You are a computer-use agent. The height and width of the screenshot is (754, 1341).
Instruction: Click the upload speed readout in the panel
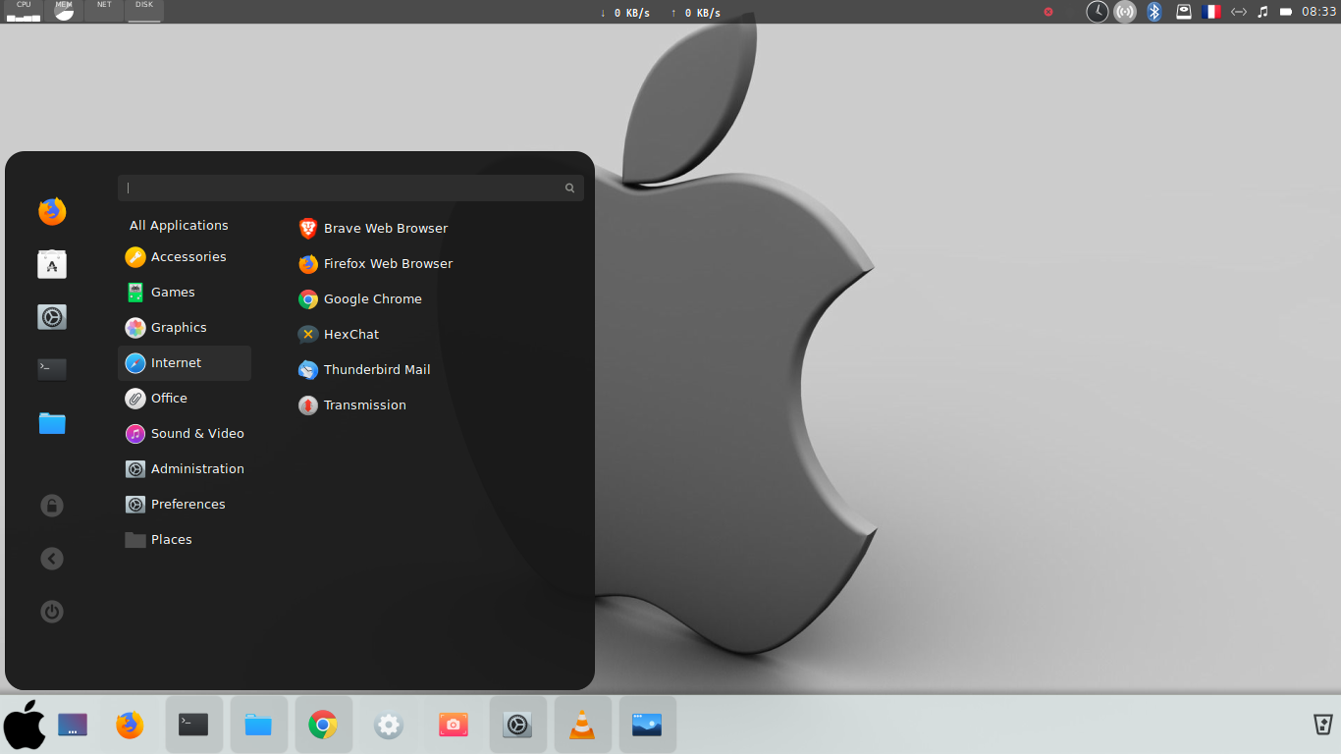pyautogui.click(x=695, y=13)
